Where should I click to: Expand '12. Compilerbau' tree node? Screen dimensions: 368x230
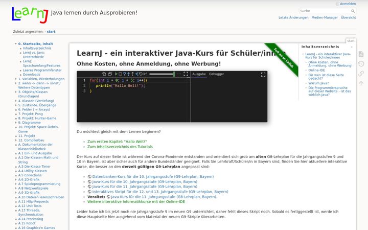16,140
